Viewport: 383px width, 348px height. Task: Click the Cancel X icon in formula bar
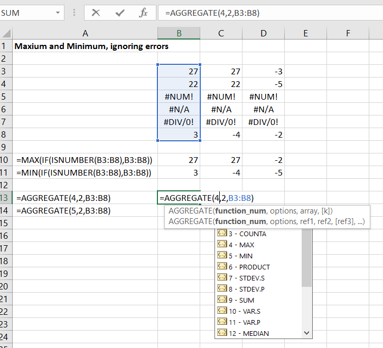[96, 13]
